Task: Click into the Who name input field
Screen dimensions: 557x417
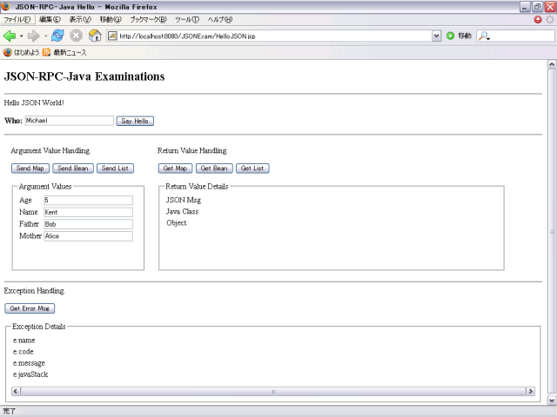Action: tap(69, 121)
